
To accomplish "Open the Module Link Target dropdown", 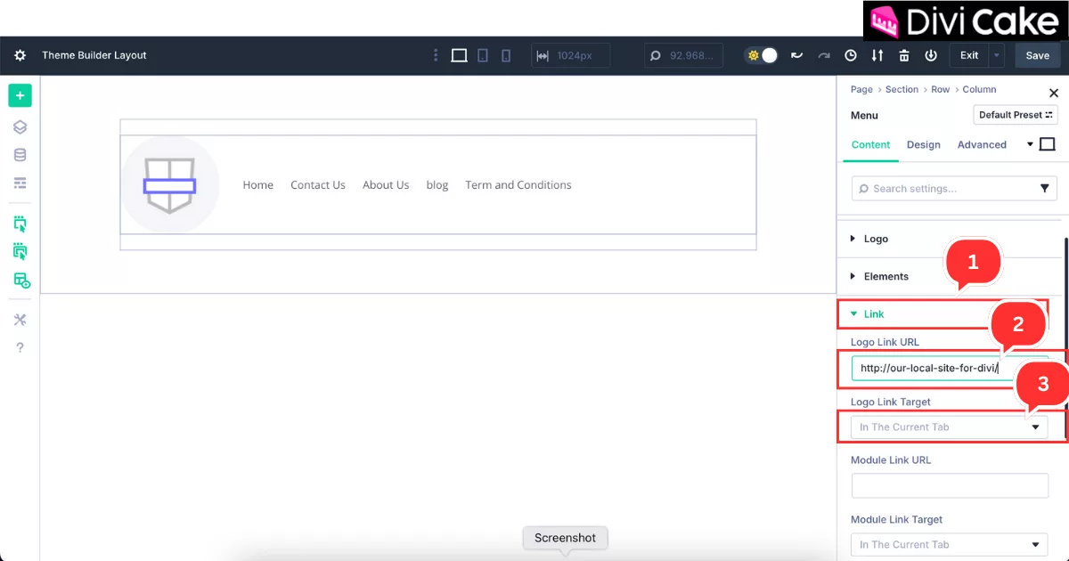I will point(950,544).
